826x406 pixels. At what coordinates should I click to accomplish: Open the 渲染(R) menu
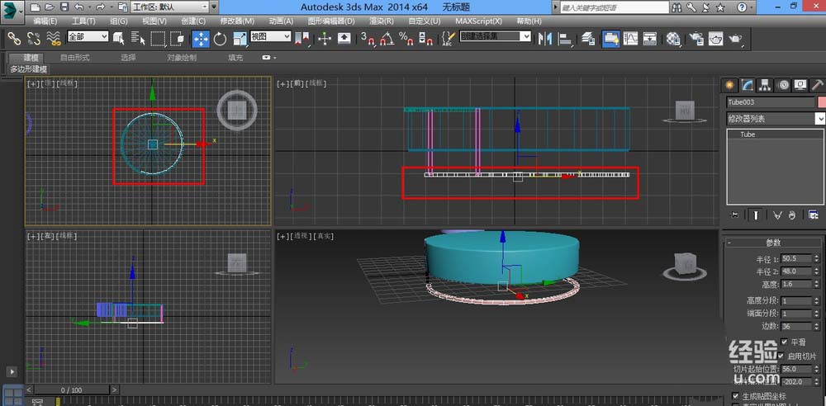(382, 21)
